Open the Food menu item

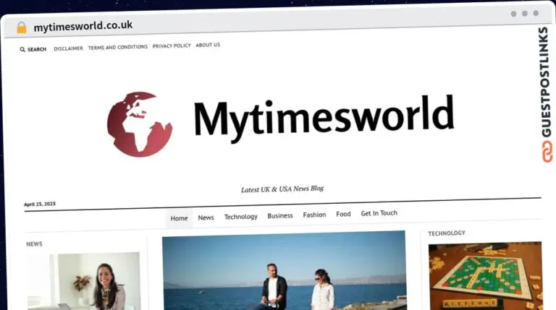pos(343,214)
